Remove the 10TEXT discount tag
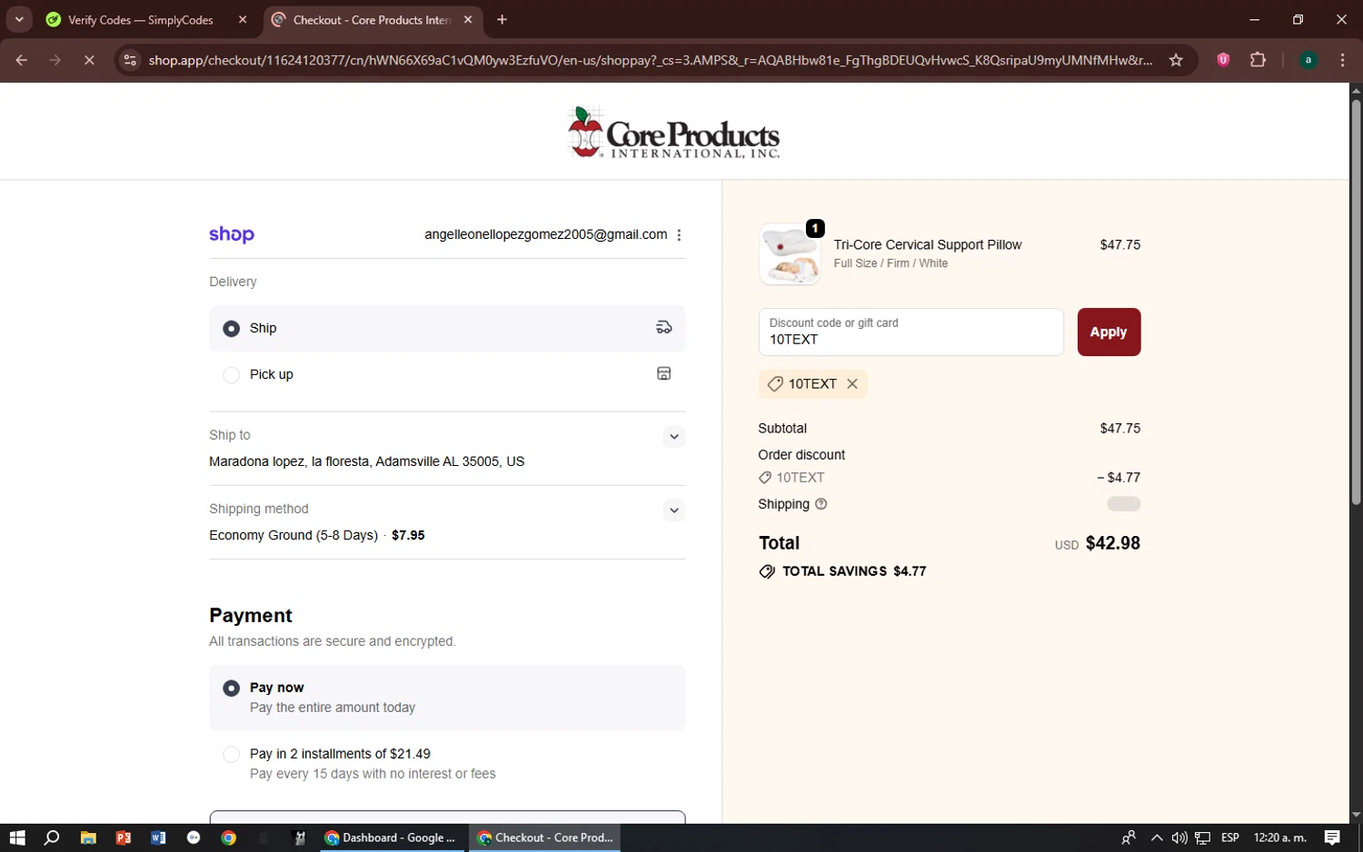The image size is (1363, 852). pos(852,383)
